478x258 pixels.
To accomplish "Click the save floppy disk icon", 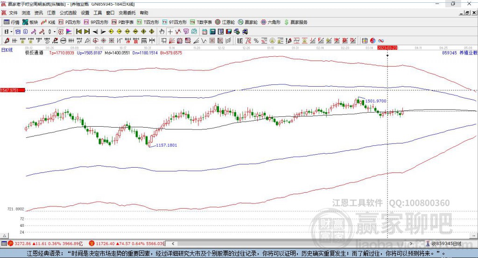I will point(229,32).
